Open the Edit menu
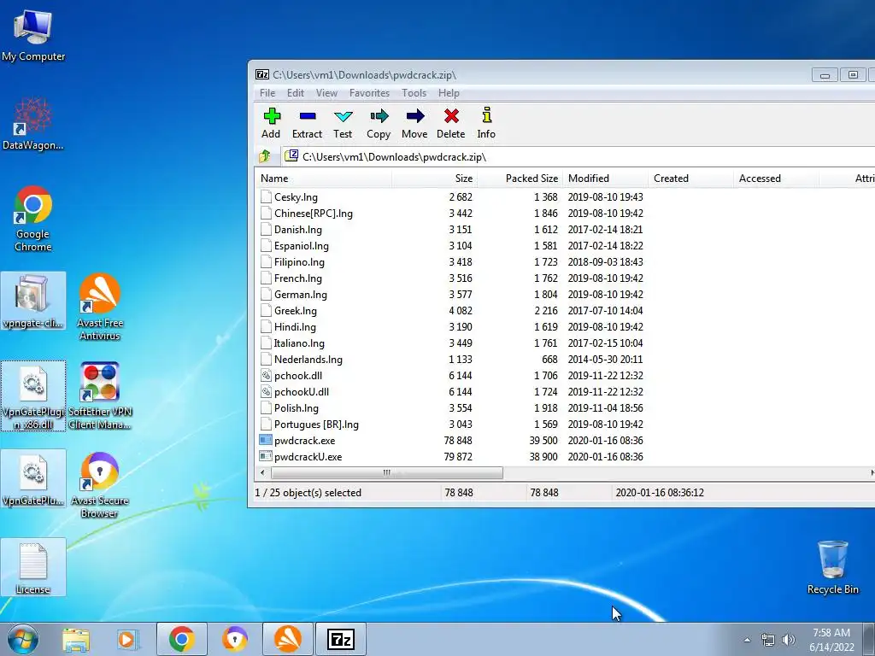Screen dimensions: 875x656 click(x=295, y=92)
